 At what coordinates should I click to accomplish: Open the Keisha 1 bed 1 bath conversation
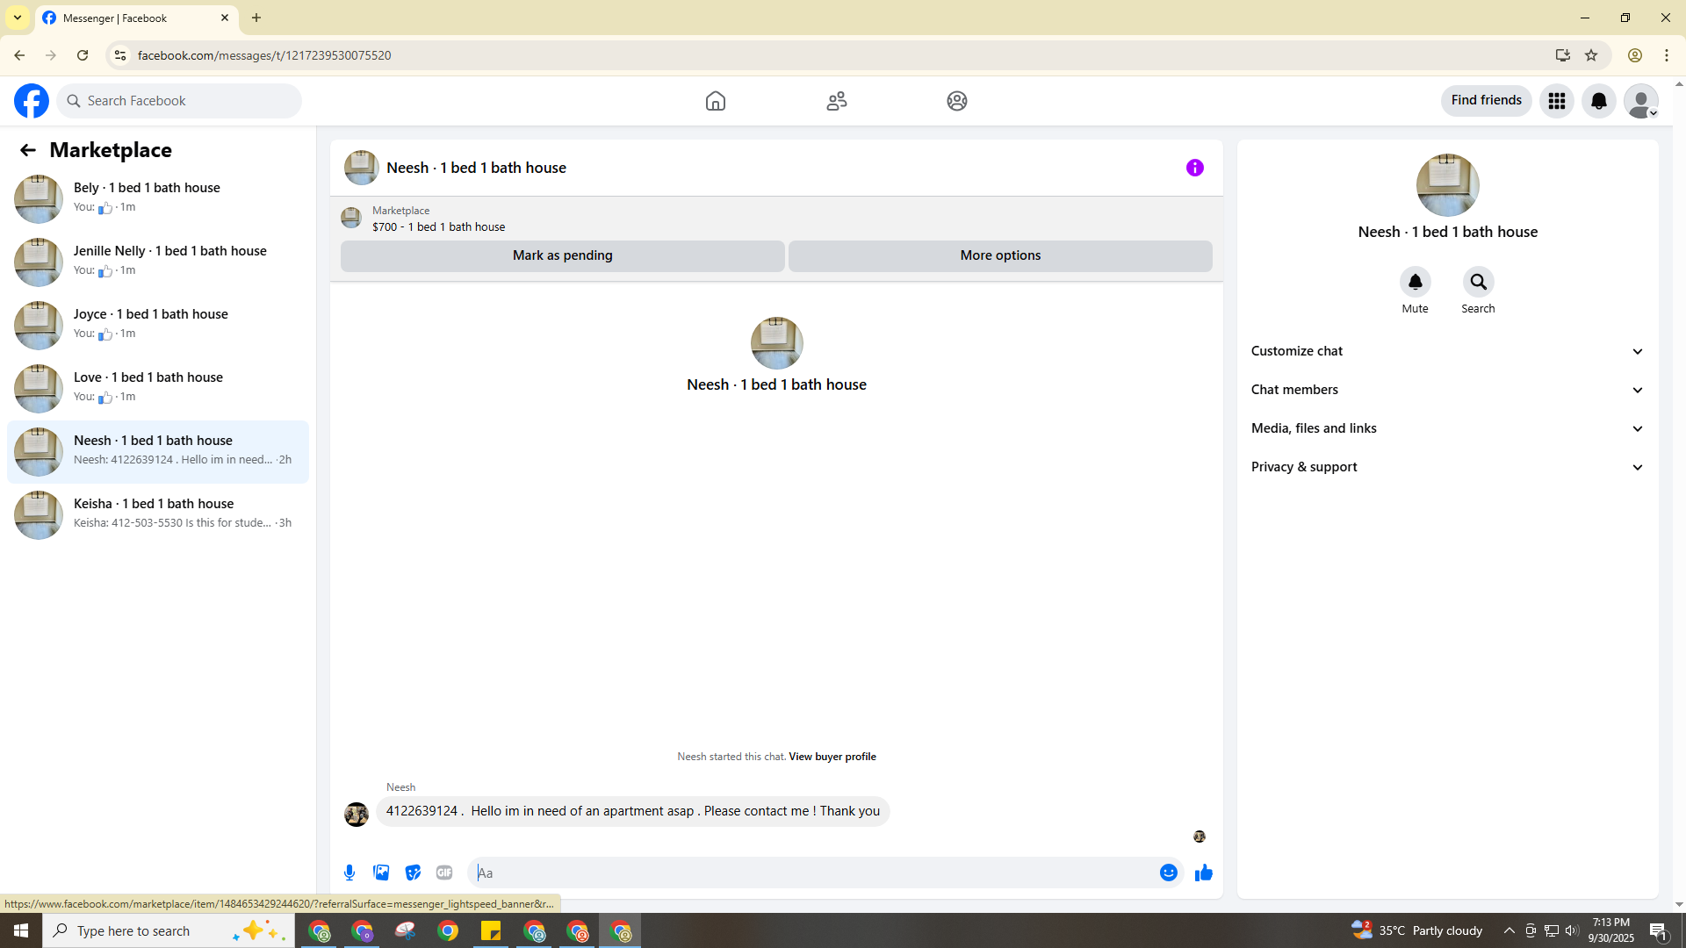158,513
